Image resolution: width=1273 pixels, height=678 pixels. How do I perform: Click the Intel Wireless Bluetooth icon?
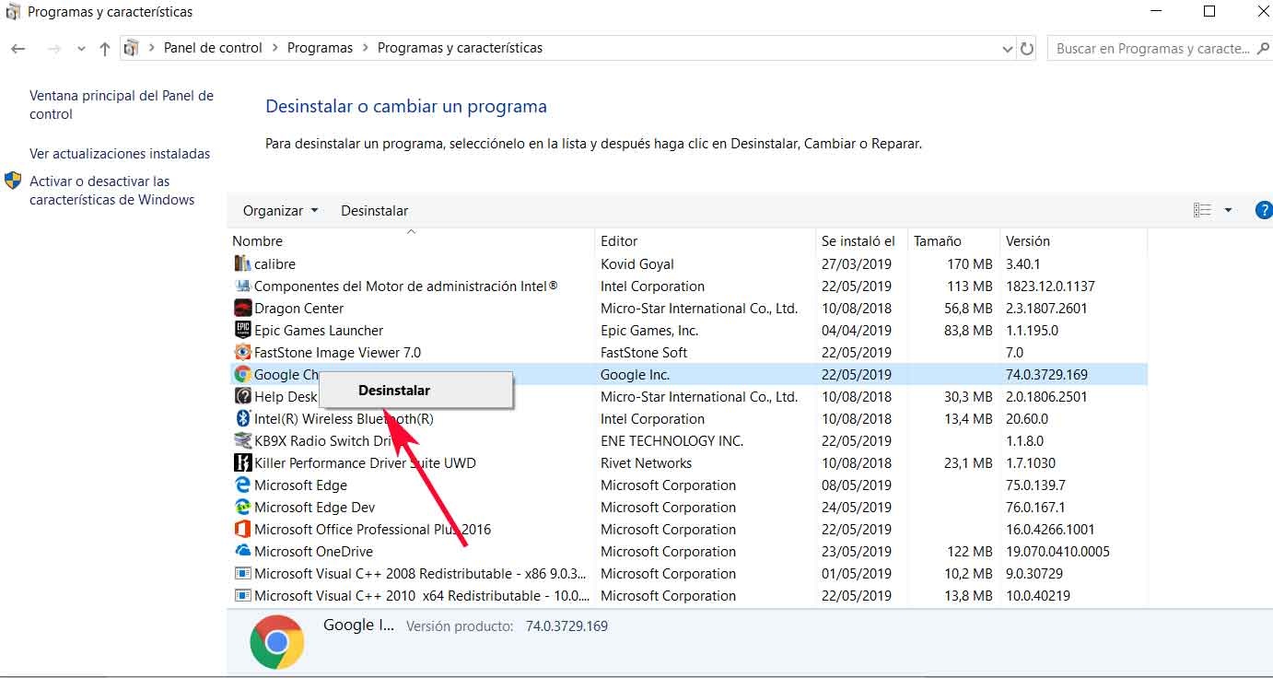[x=243, y=419]
